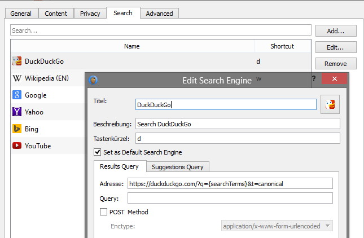The image size is (364, 238).
Task: Sort by the Shortcut column header
Action: pos(282,46)
